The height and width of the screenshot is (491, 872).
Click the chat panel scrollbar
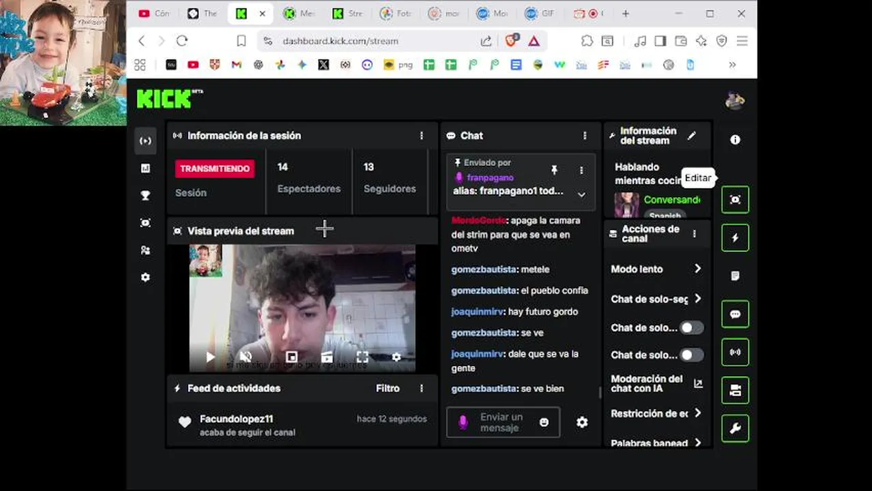click(x=600, y=392)
